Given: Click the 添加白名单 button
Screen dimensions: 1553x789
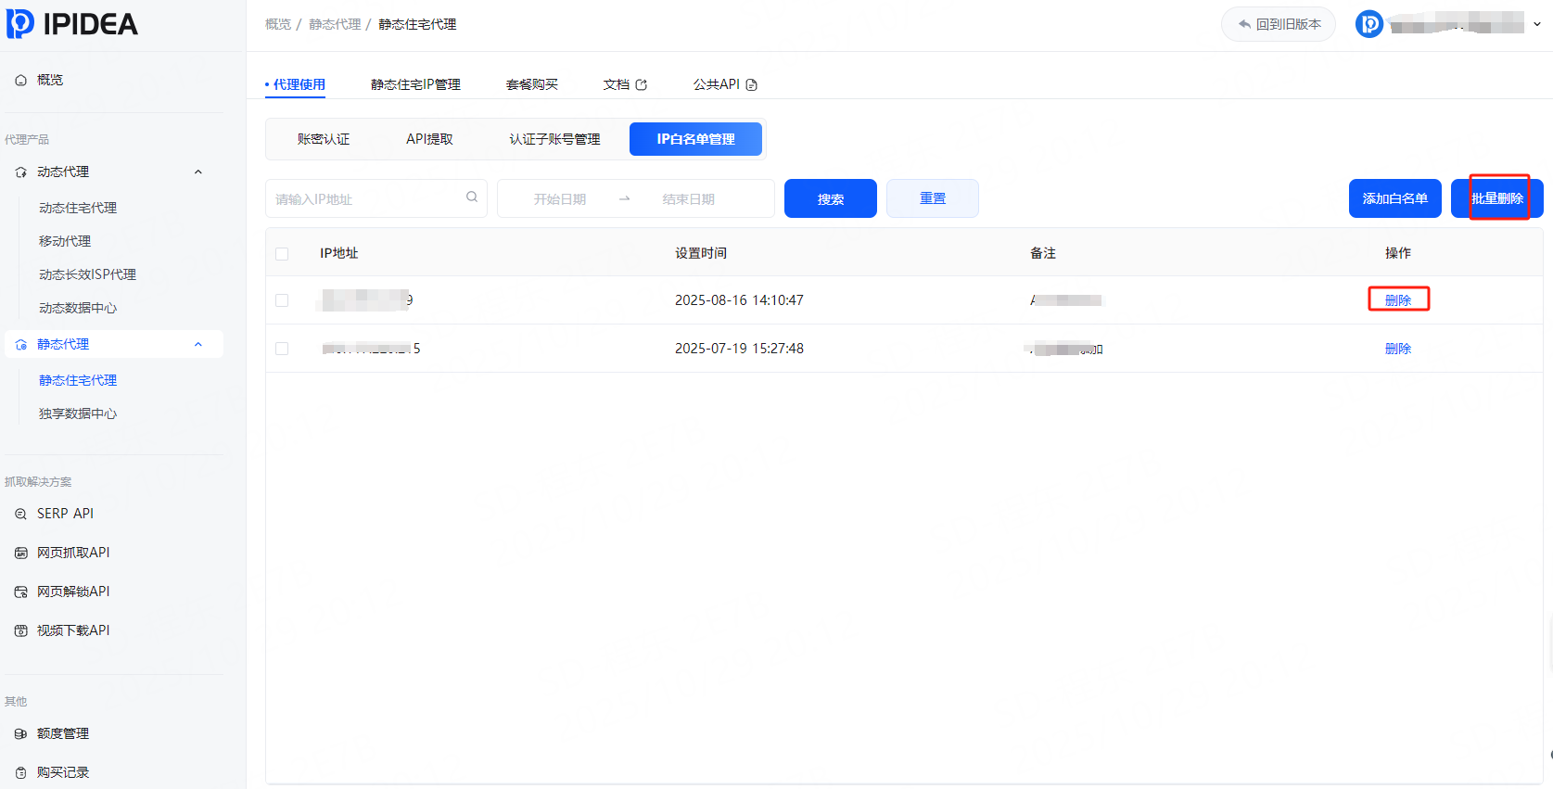Looking at the screenshot, I should point(1394,198).
